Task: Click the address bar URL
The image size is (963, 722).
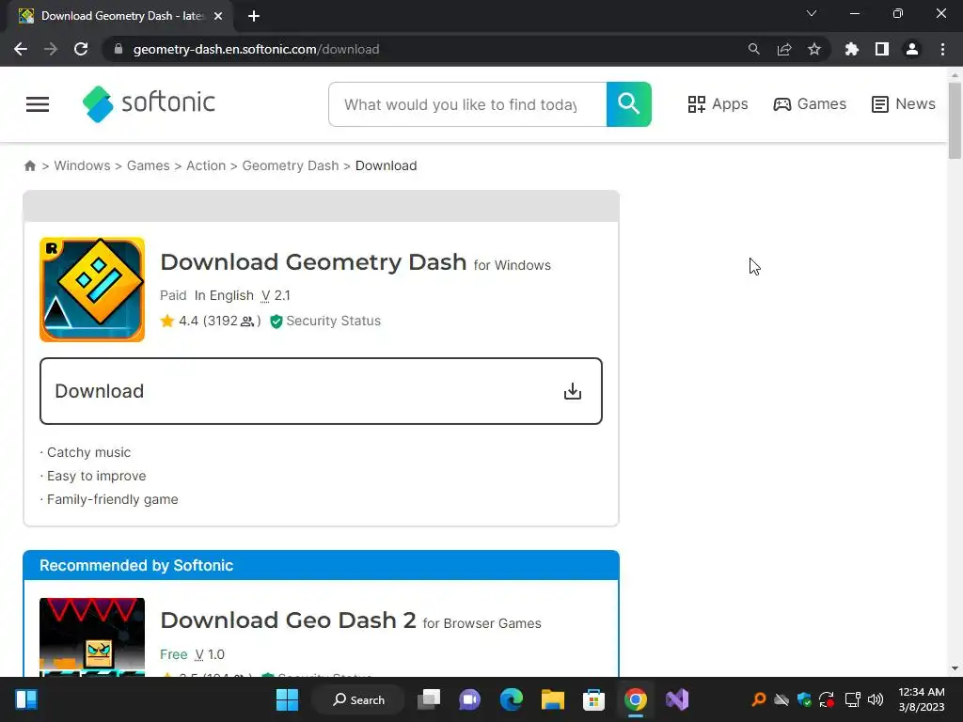Action: (x=256, y=49)
